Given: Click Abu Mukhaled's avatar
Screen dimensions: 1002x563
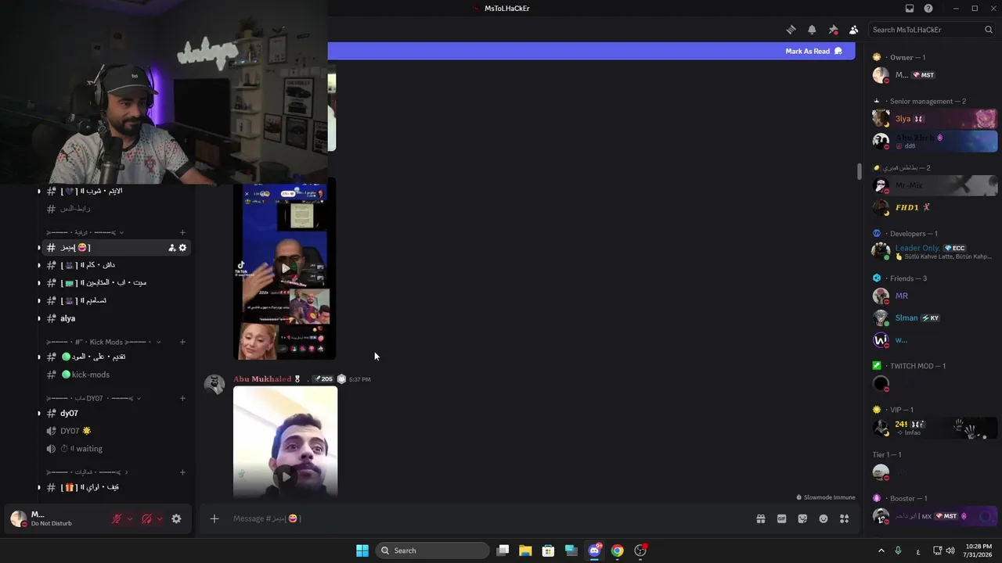Looking at the screenshot, I should (x=214, y=384).
